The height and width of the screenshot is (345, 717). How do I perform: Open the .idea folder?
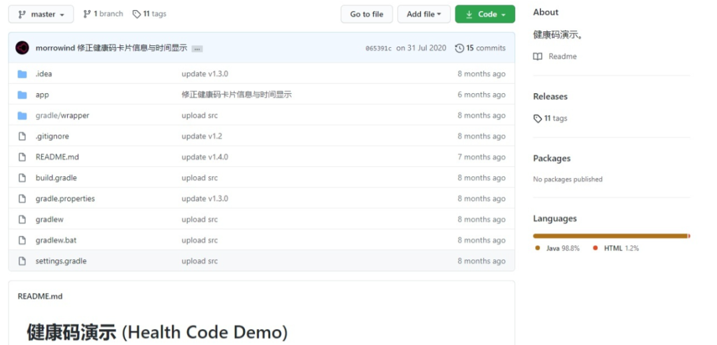(44, 74)
